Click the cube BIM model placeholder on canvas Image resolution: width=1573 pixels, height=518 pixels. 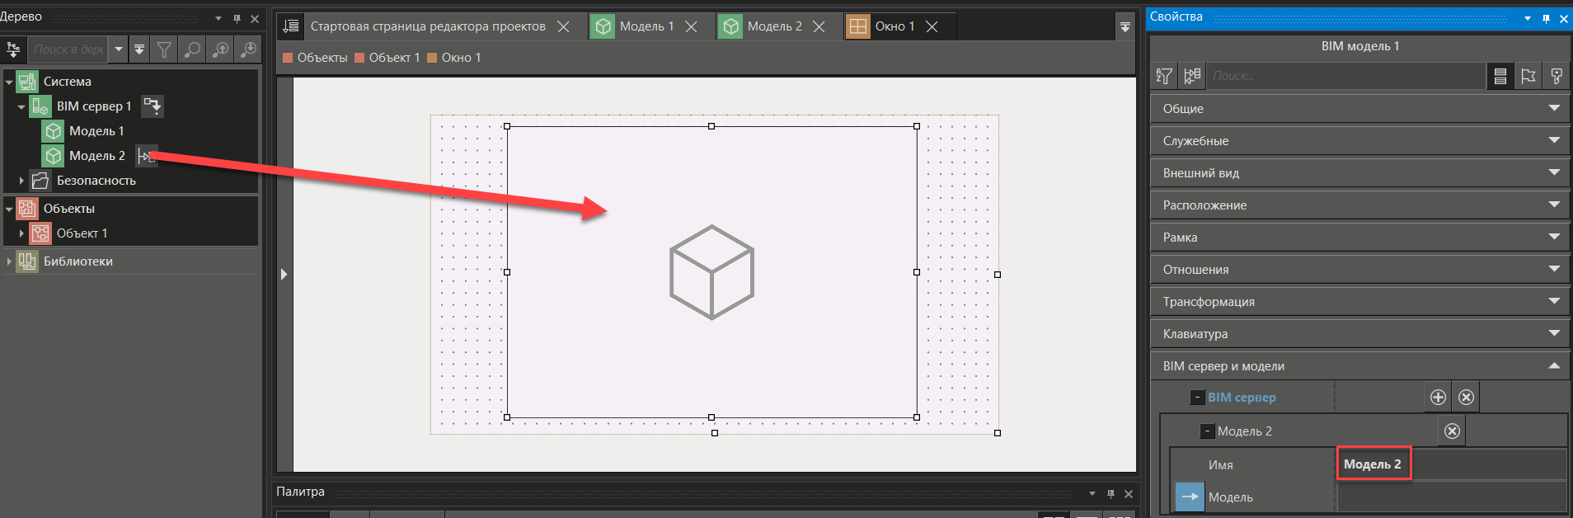pyautogui.click(x=711, y=272)
